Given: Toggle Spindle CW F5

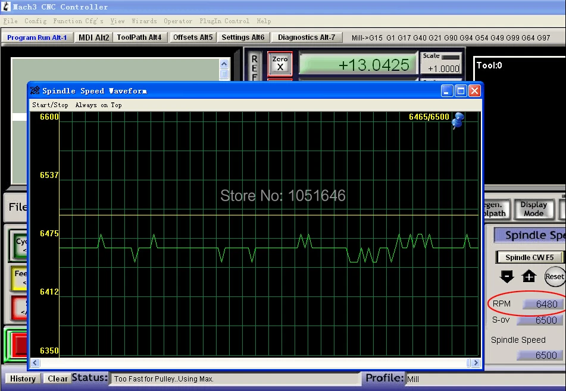Looking at the screenshot, I should pyautogui.click(x=529, y=257).
